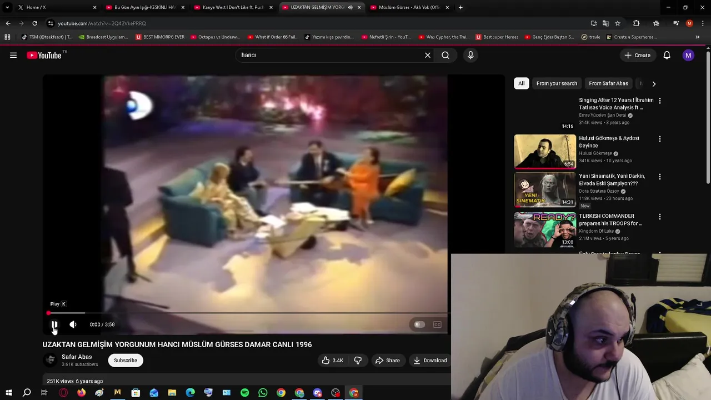The height and width of the screenshot is (400, 711).
Task: Reload the page
Action: click(34, 23)
